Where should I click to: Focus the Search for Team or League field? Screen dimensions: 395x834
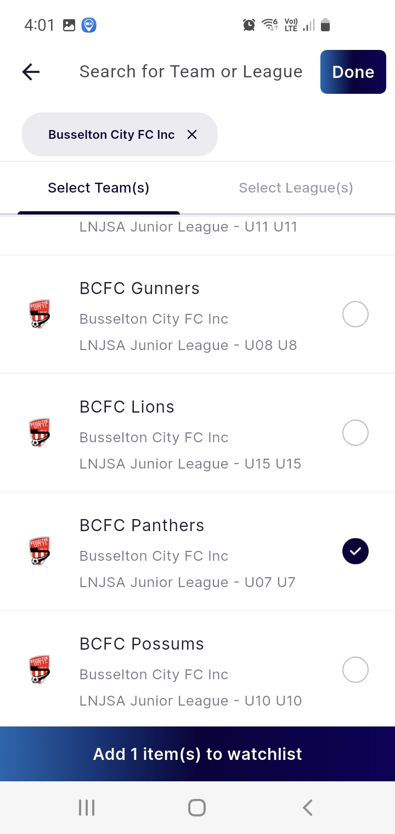pos(191,72)
